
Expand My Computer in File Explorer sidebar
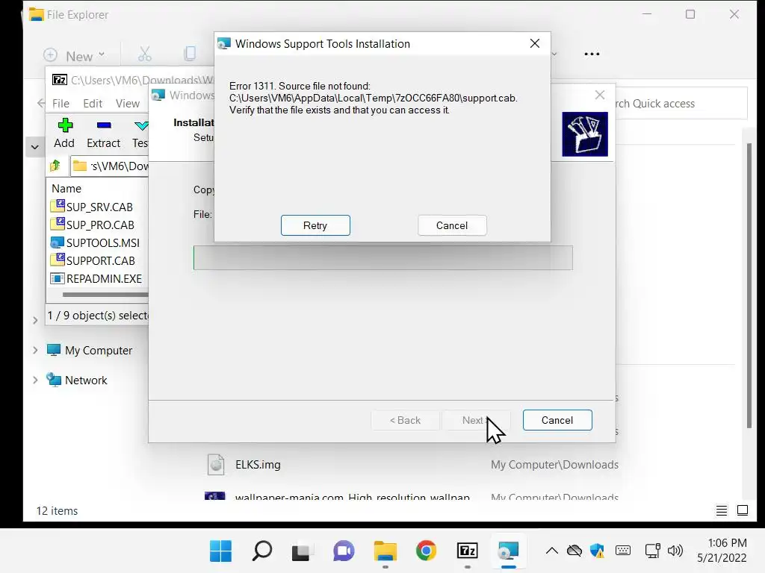pos(35,351)
